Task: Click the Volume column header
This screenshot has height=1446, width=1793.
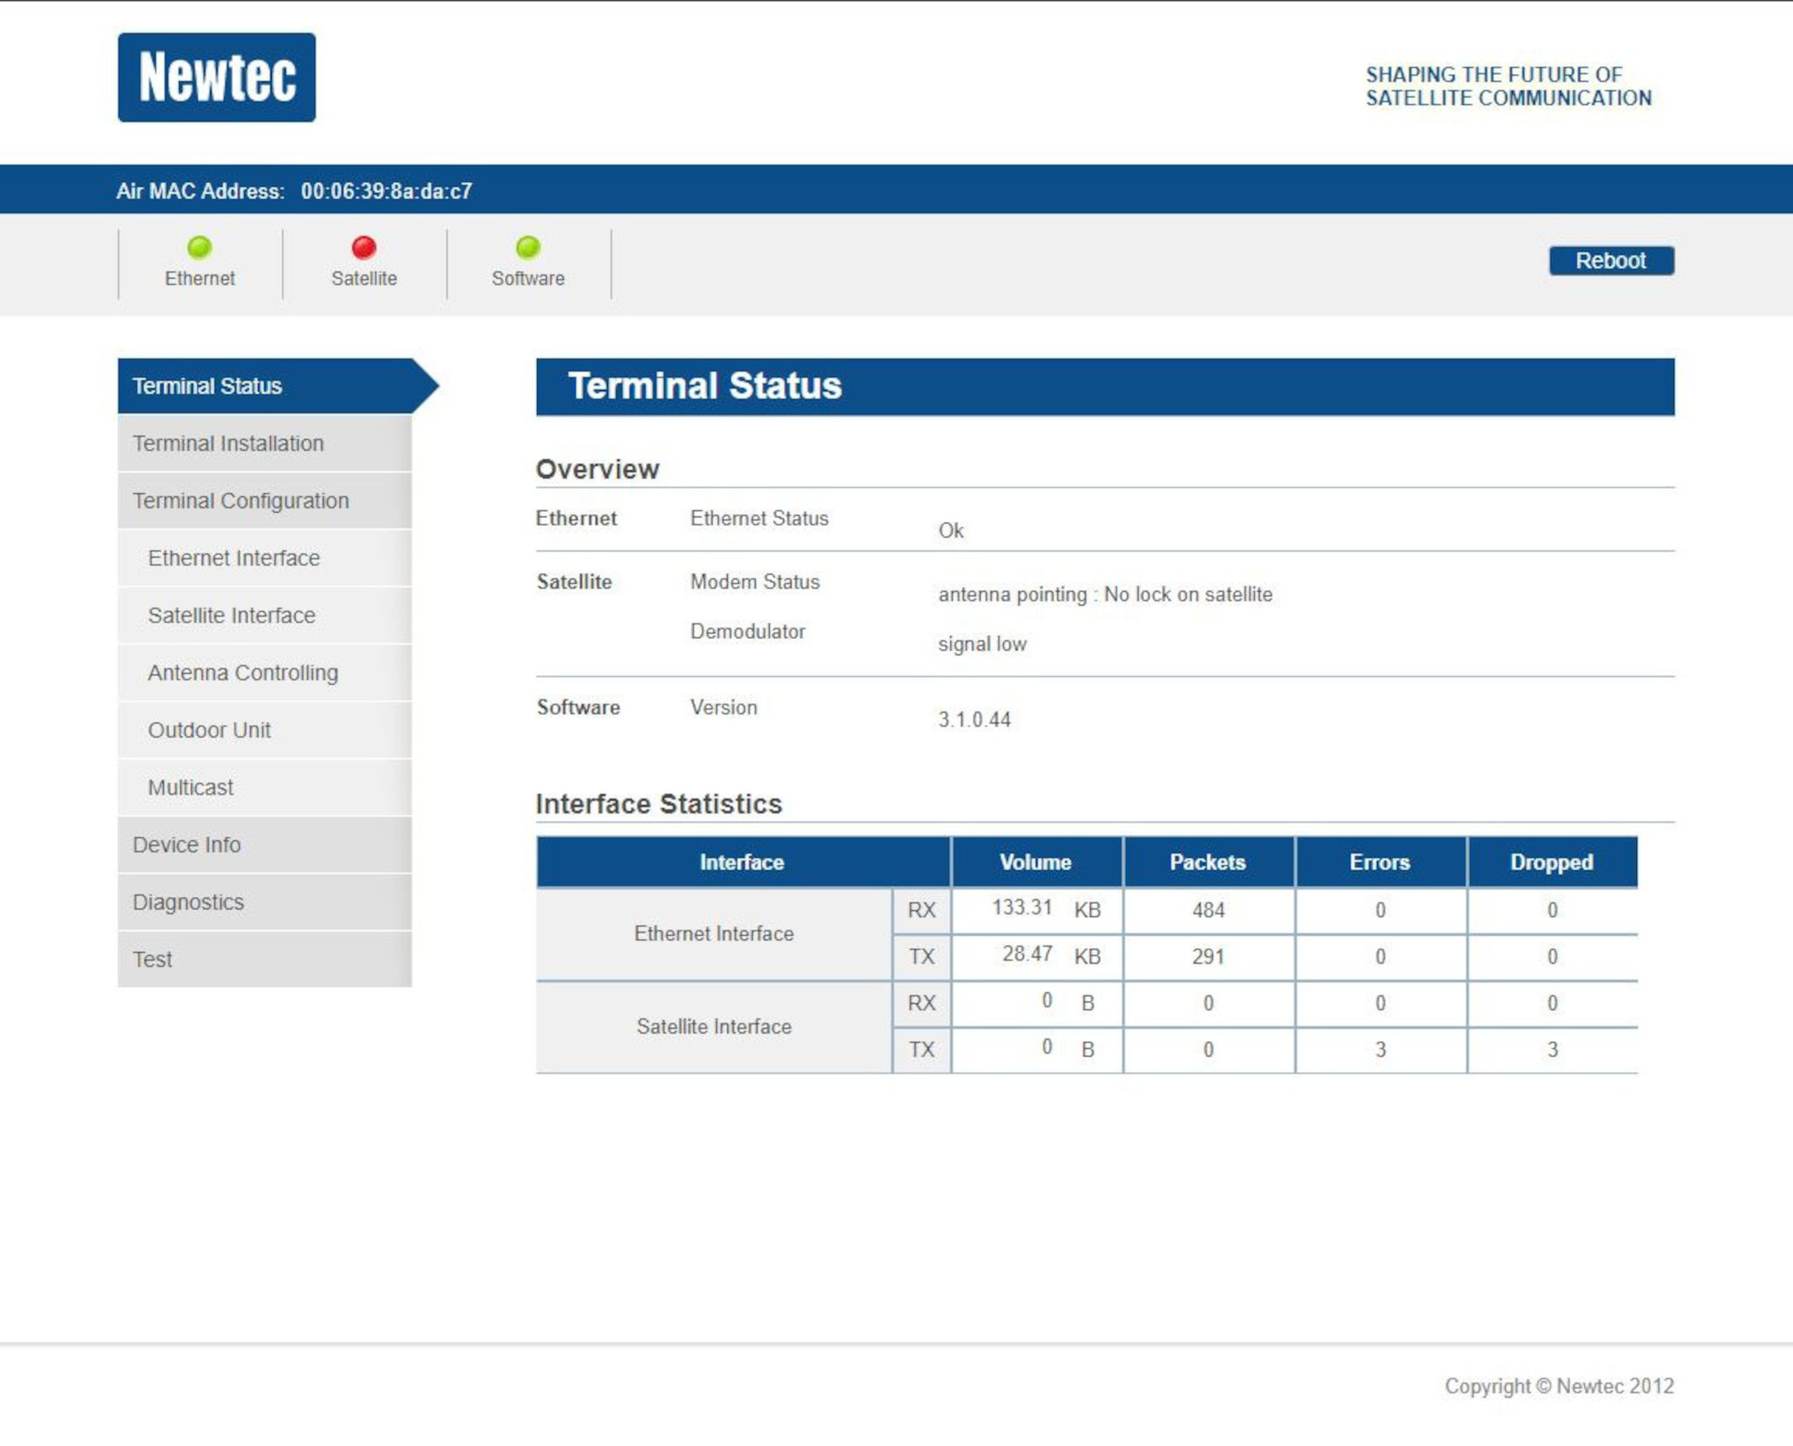Action: coord(1035,862)
